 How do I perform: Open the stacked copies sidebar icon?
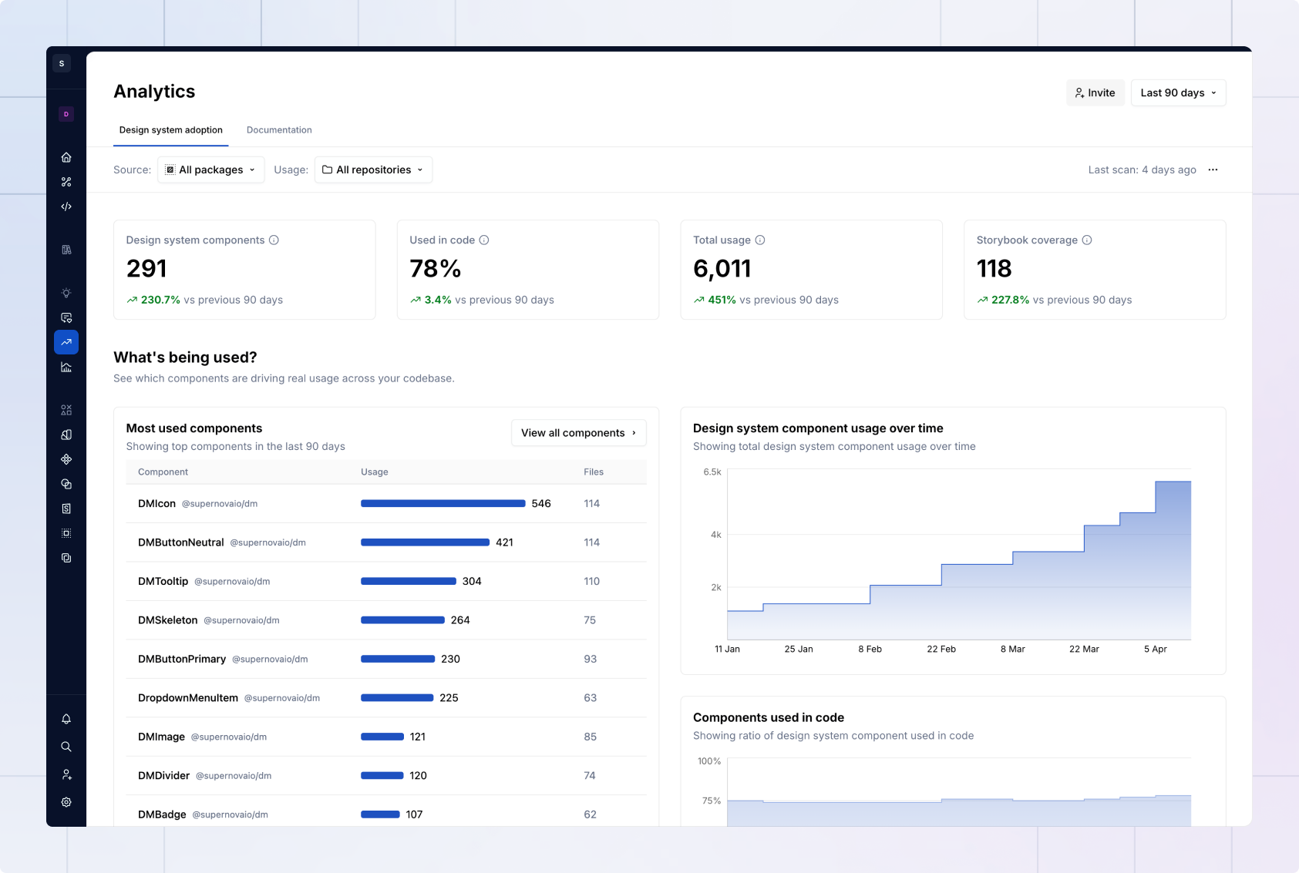tap(66, 558)
